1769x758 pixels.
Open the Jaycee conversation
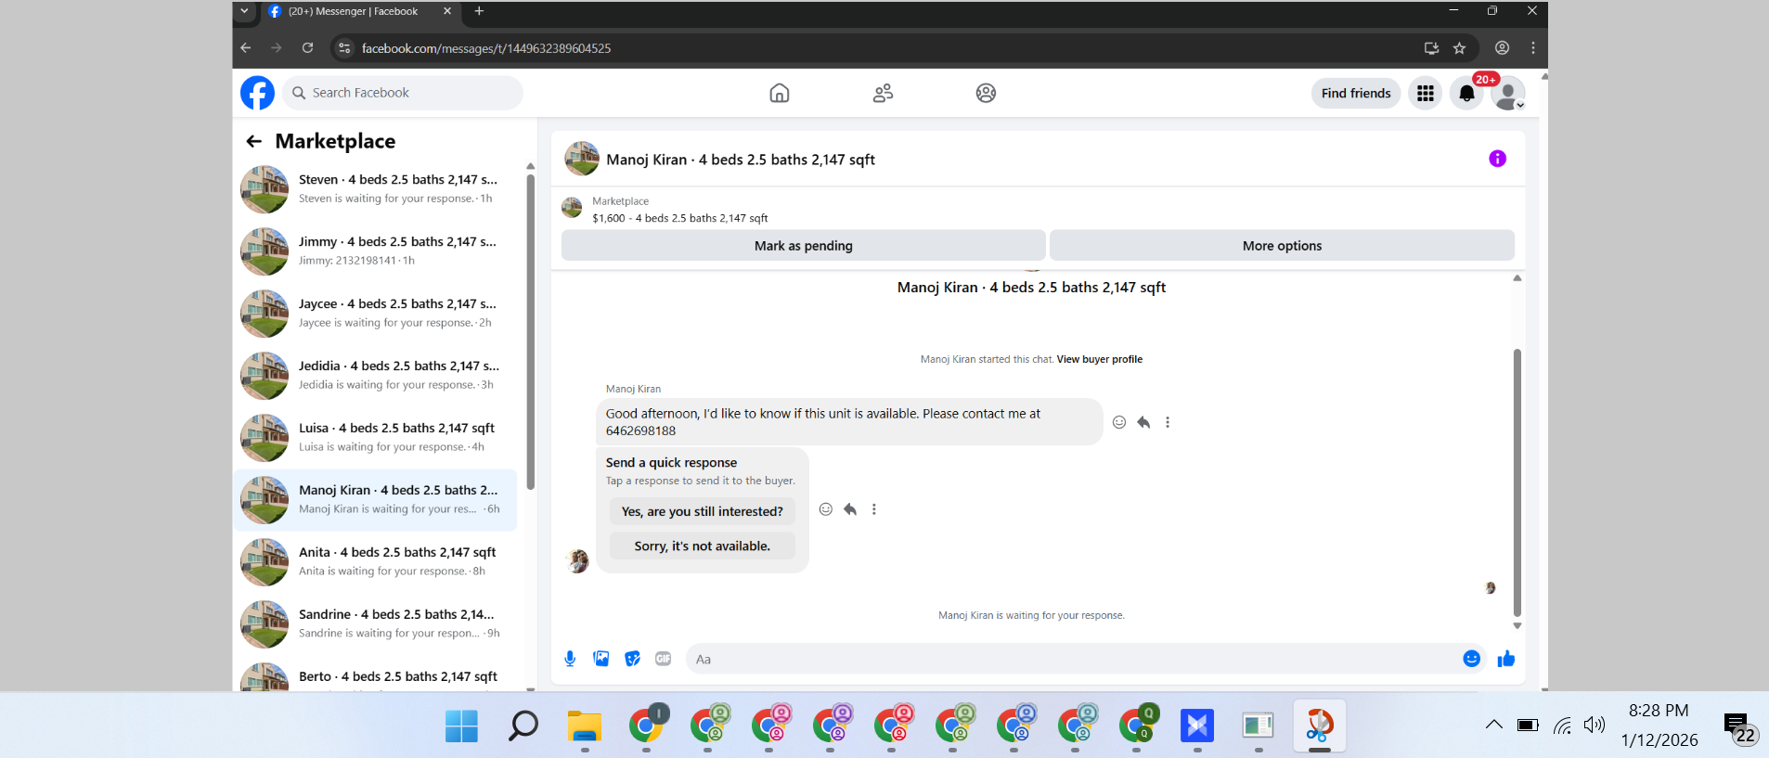tap(375, 314)
